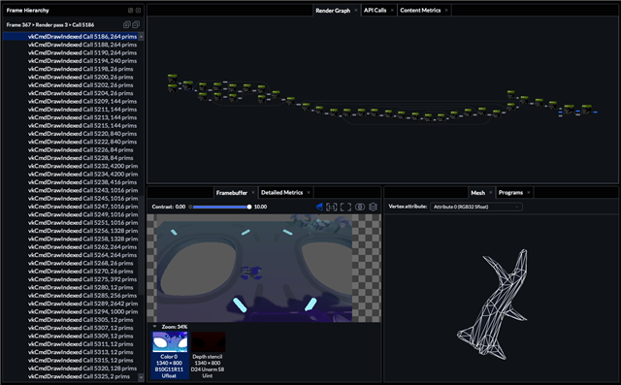Screen dimensions: 621x385
Task: Select vkCmdDrawIndexed Call 5275, 392 prims
Action: (x=71, y=279)
